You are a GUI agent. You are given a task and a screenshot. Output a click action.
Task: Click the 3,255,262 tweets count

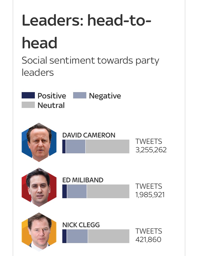pos(151,150)
